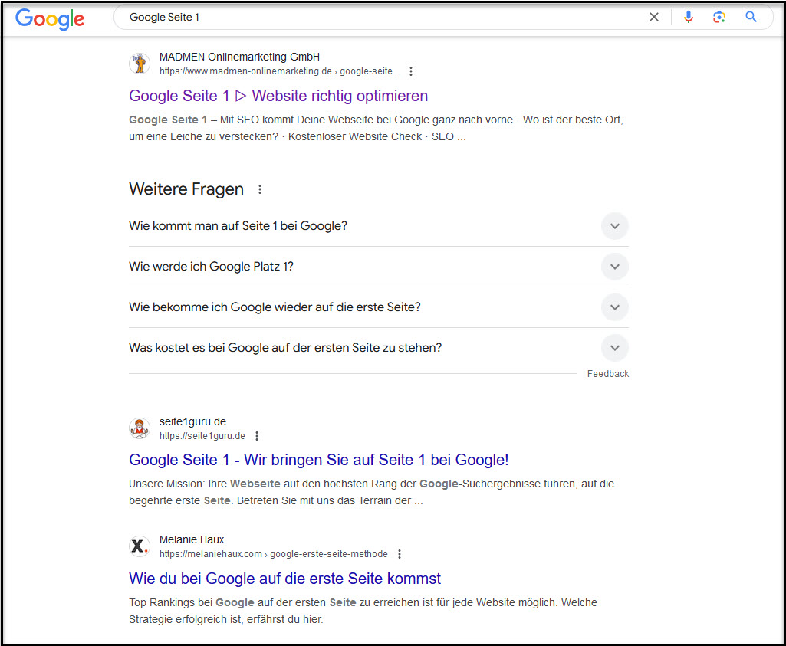Click the seite1guru.de site name
786x646 pixels.
coord(192,421)
